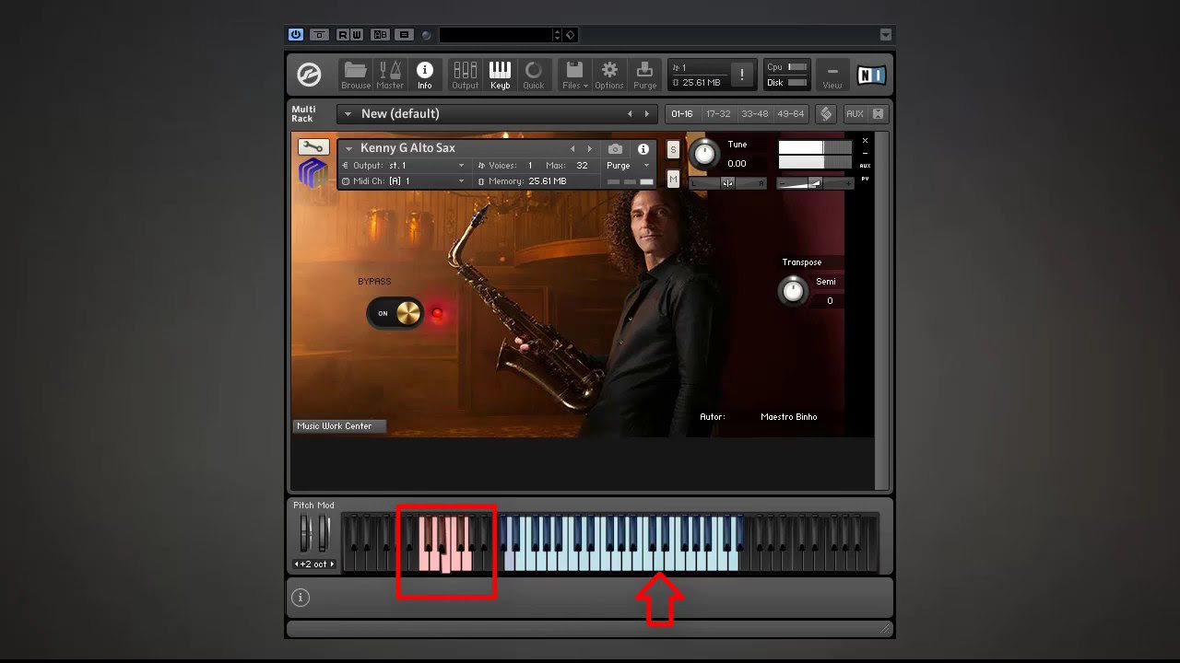The width and height of the screenshot is (1180, 663).
Task: Click the AUX button in rack header
Action: click(x=855, y=114)
